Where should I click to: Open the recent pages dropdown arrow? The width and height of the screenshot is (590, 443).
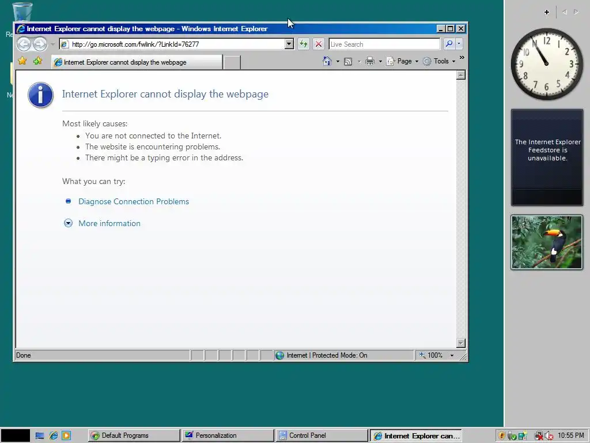pyautogui.click(x=52, y=44)
